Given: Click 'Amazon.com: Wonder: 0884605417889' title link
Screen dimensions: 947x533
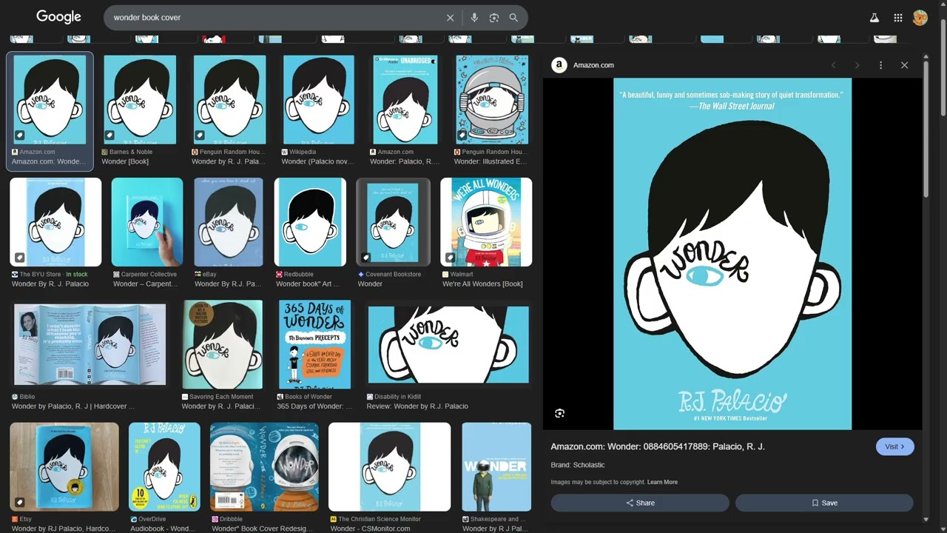Looking at the screenshot, I should (658, 446).
